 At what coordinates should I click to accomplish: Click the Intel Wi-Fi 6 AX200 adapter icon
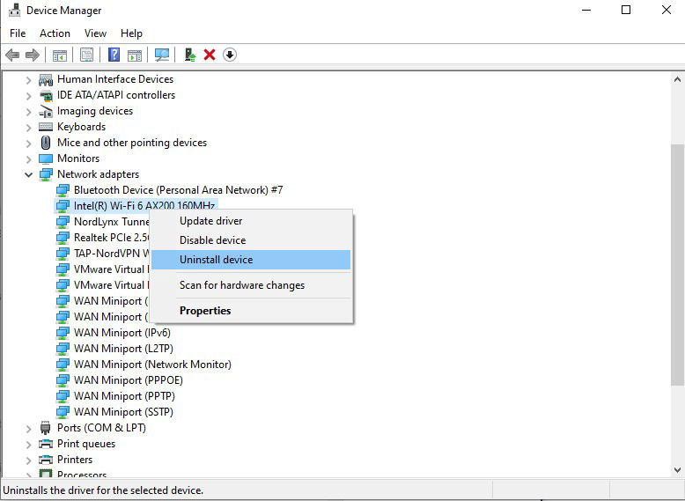pyautogui.click(x=63, y=206)
